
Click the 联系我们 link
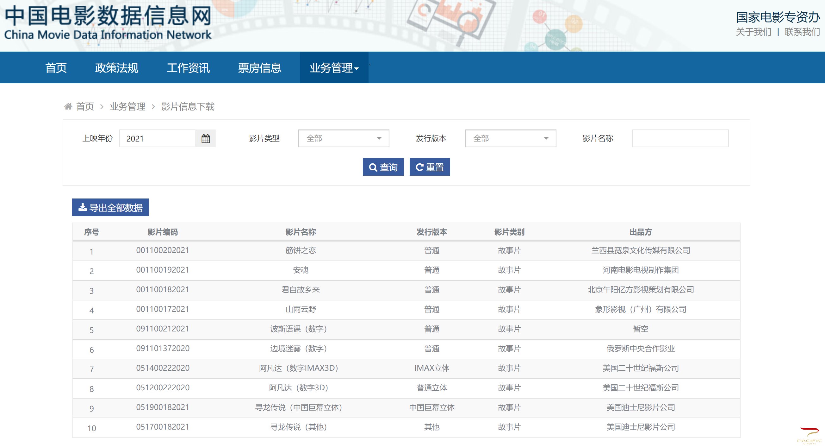point(802,32)
